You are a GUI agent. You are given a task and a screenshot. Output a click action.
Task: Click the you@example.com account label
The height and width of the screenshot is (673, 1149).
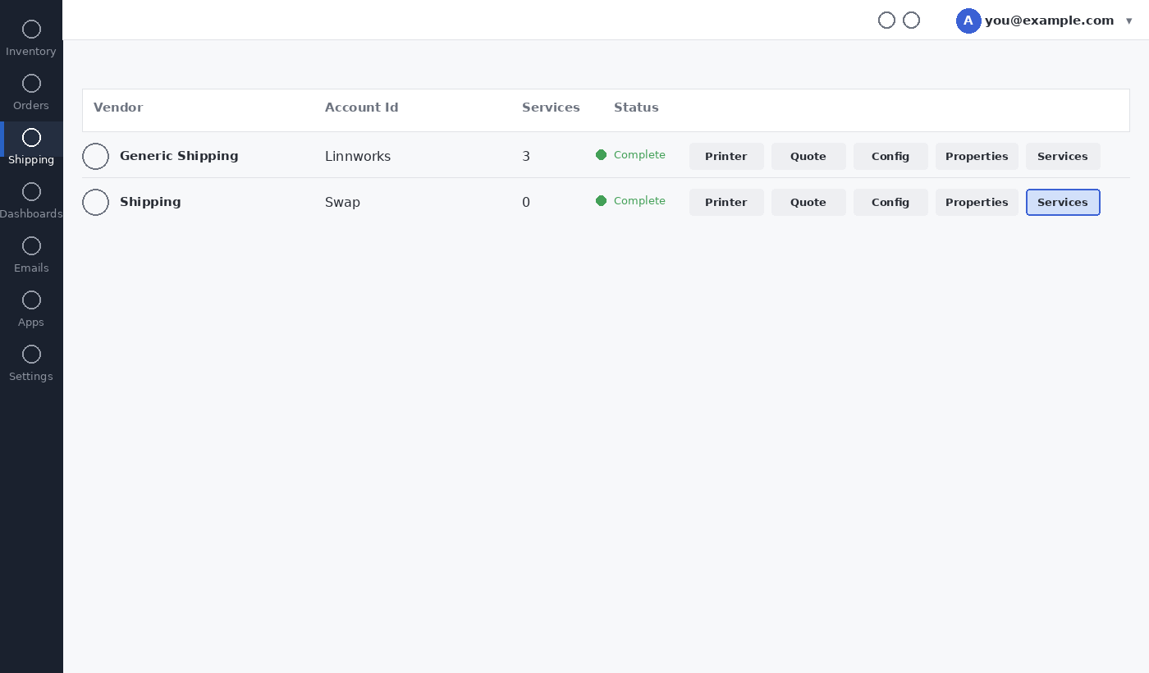(1050, 21)
